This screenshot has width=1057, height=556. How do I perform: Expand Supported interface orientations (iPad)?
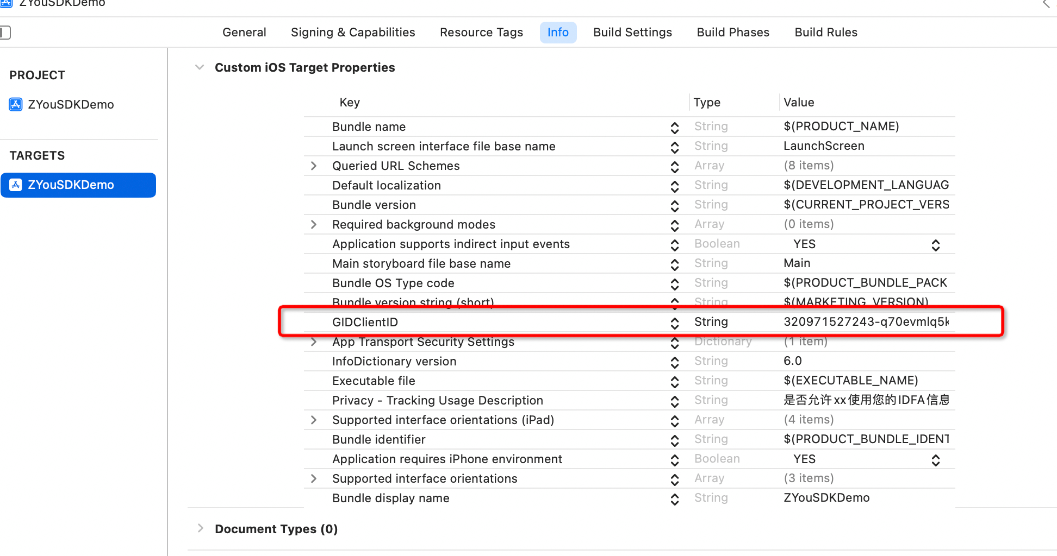click(x=314, y=420)
